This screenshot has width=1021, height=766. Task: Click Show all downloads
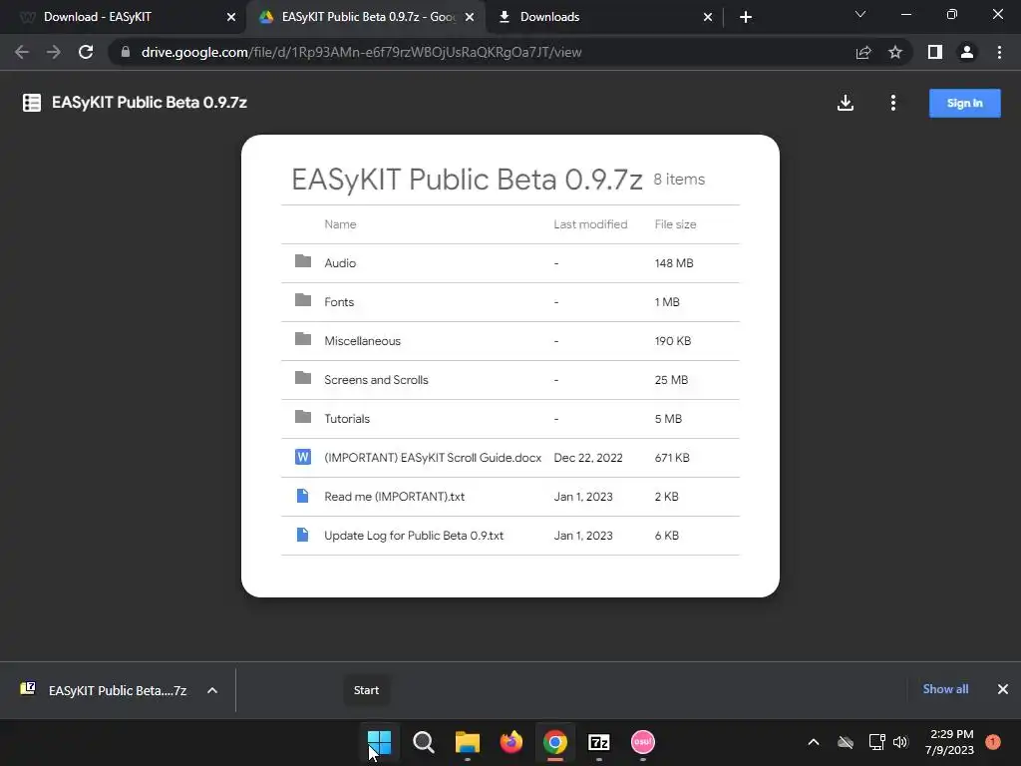tap(945, 689)
